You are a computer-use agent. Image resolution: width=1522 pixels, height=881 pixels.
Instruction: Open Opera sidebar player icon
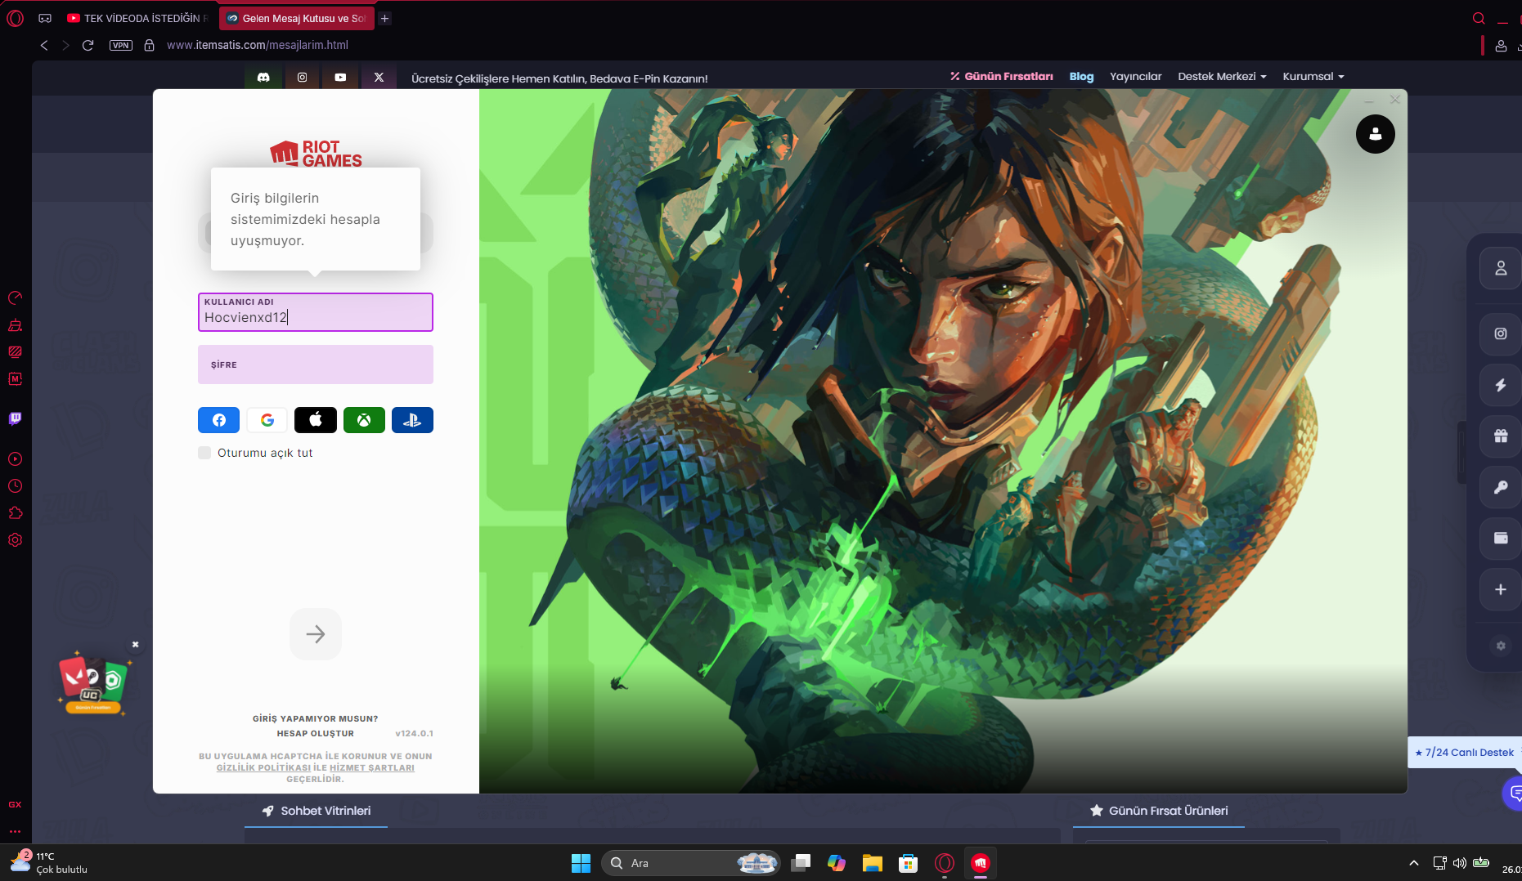pos(15,459)
